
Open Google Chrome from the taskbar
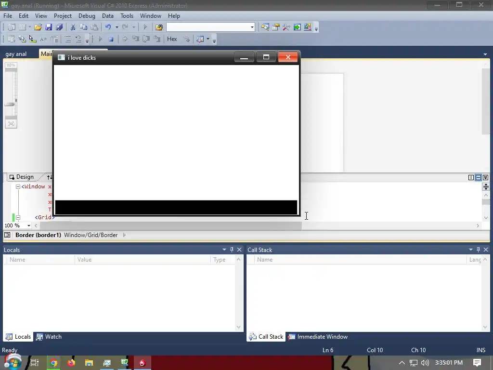pyautogui.click(x=53, y=363)
